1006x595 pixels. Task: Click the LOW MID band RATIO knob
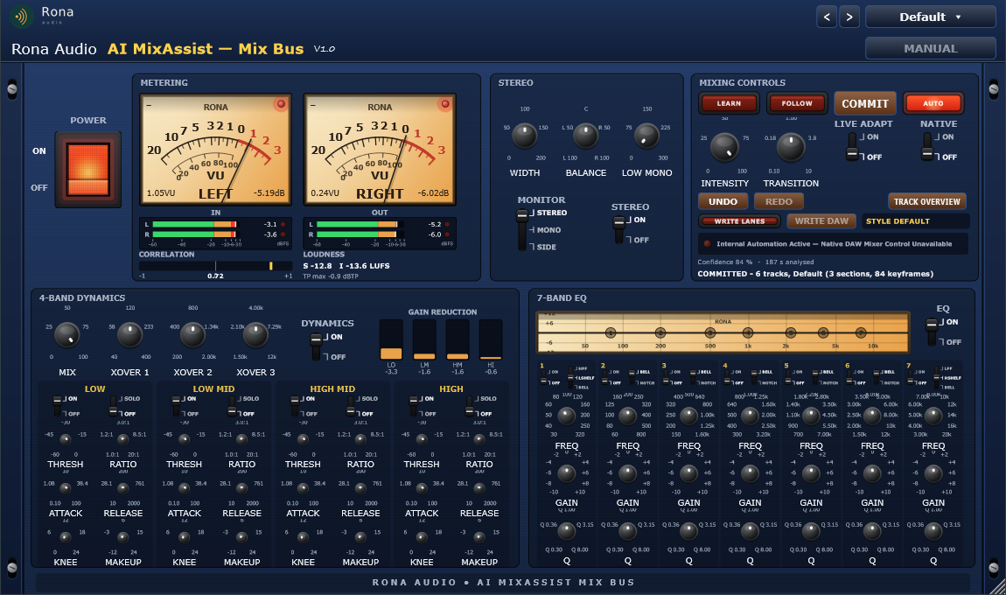pyautogui.click(x=241, y=439)
